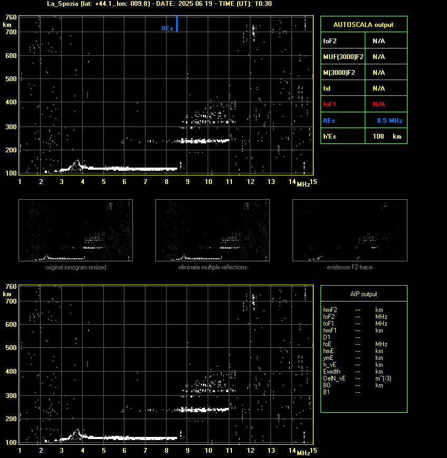Viewport: 447px width, 458px height.
Task: Open the original ionogram resized thumbnail
Action: (76, 230)
